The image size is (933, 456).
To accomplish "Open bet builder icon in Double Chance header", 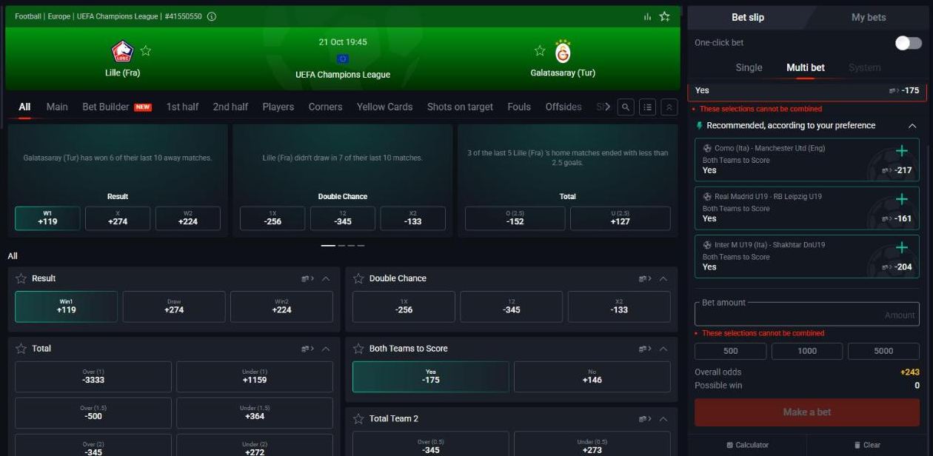I will 645,279.
